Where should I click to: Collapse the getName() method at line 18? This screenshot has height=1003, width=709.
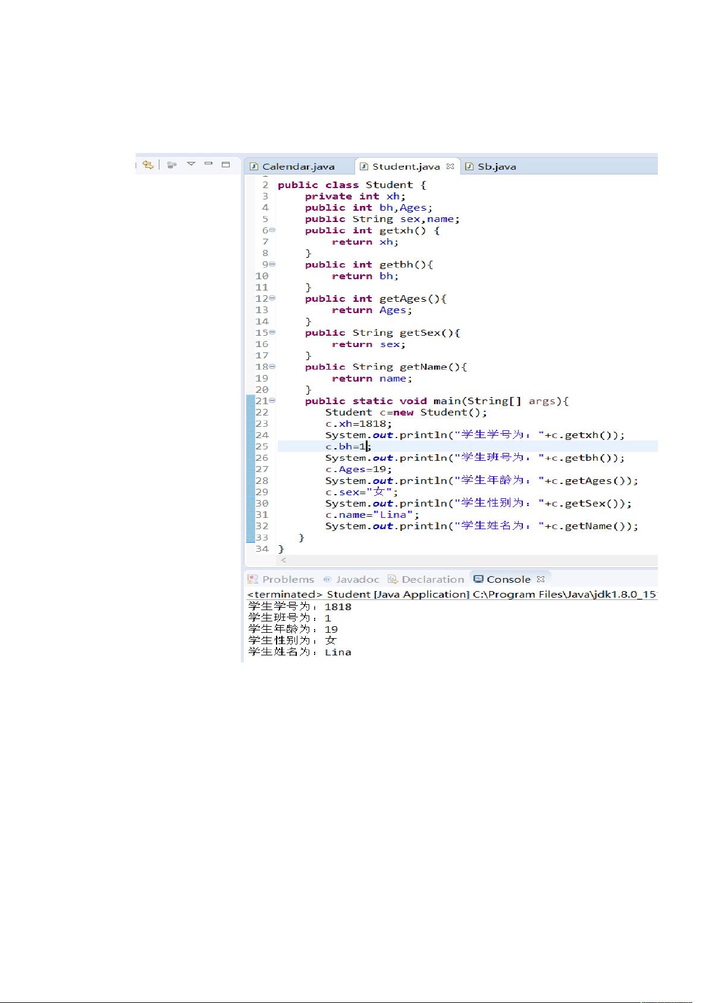(x=272, y=366)
